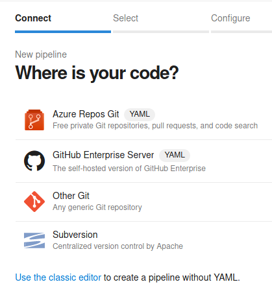Click 'Any generic Git repository' description
272x293 pixels.
click(x=97, y=207)
